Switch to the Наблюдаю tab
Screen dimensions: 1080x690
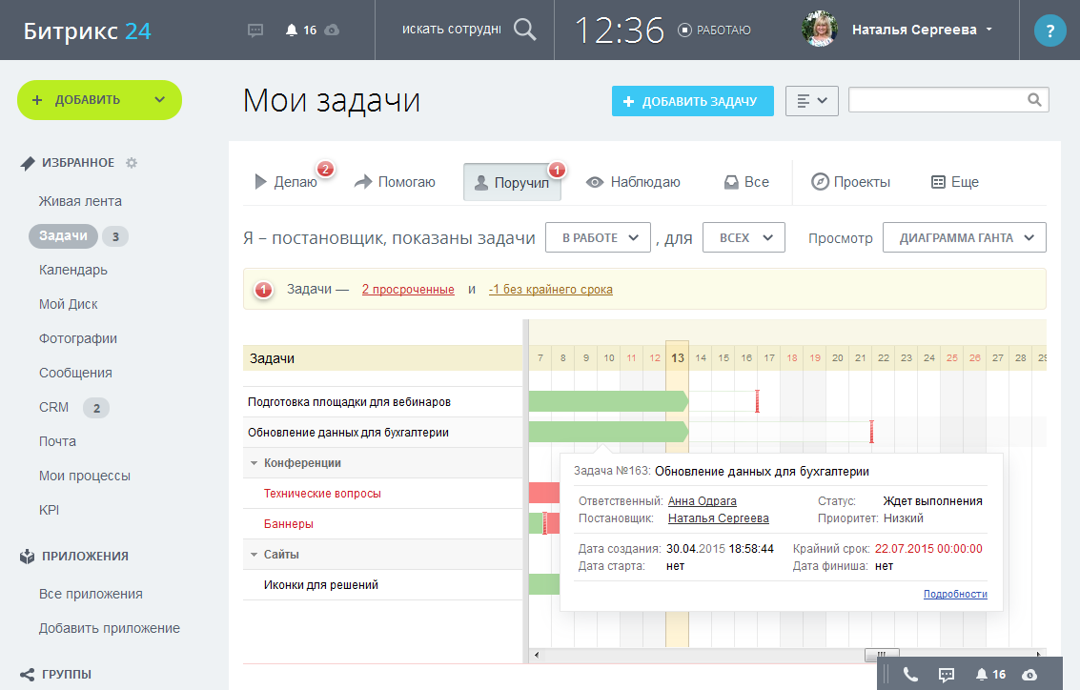(x=634, y=182)
